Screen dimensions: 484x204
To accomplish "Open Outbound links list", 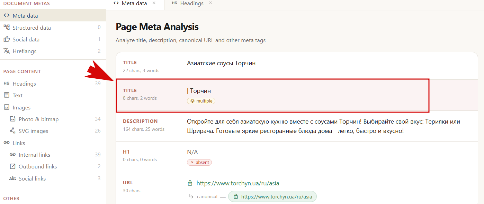I will click(53, 166).
